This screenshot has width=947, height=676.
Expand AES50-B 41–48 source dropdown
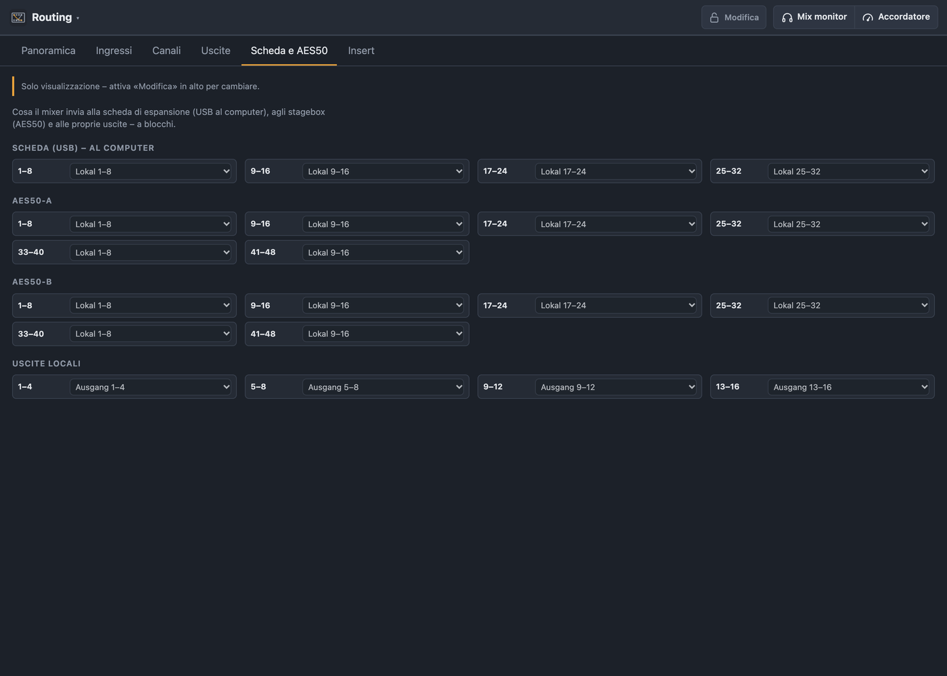tap(384, 334)
